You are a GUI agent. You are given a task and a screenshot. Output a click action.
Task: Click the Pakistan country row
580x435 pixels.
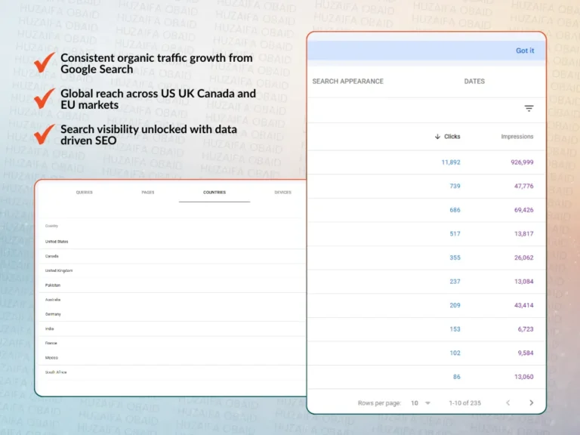pos(53,285)
